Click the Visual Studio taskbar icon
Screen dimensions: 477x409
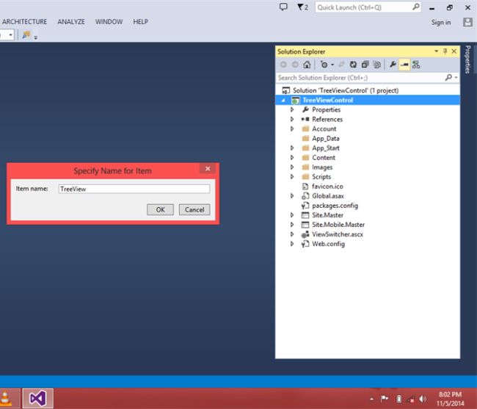click(37, 398)
